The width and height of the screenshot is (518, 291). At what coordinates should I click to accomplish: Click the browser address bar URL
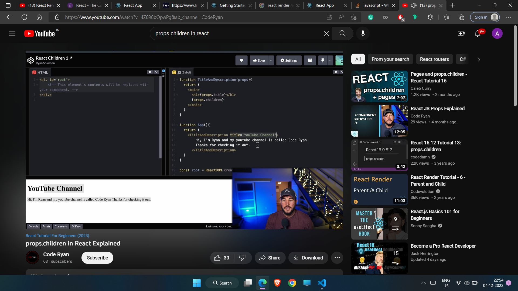(x=144, y=17)
